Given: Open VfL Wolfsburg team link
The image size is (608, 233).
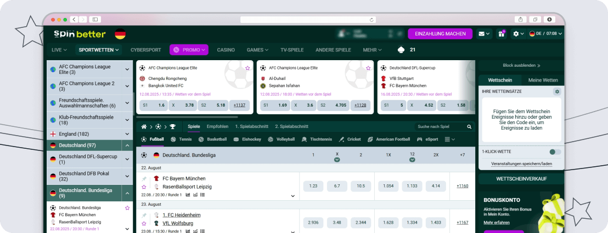Looking at the screenshot, I should pyautogui.click(x=178, y=223).
